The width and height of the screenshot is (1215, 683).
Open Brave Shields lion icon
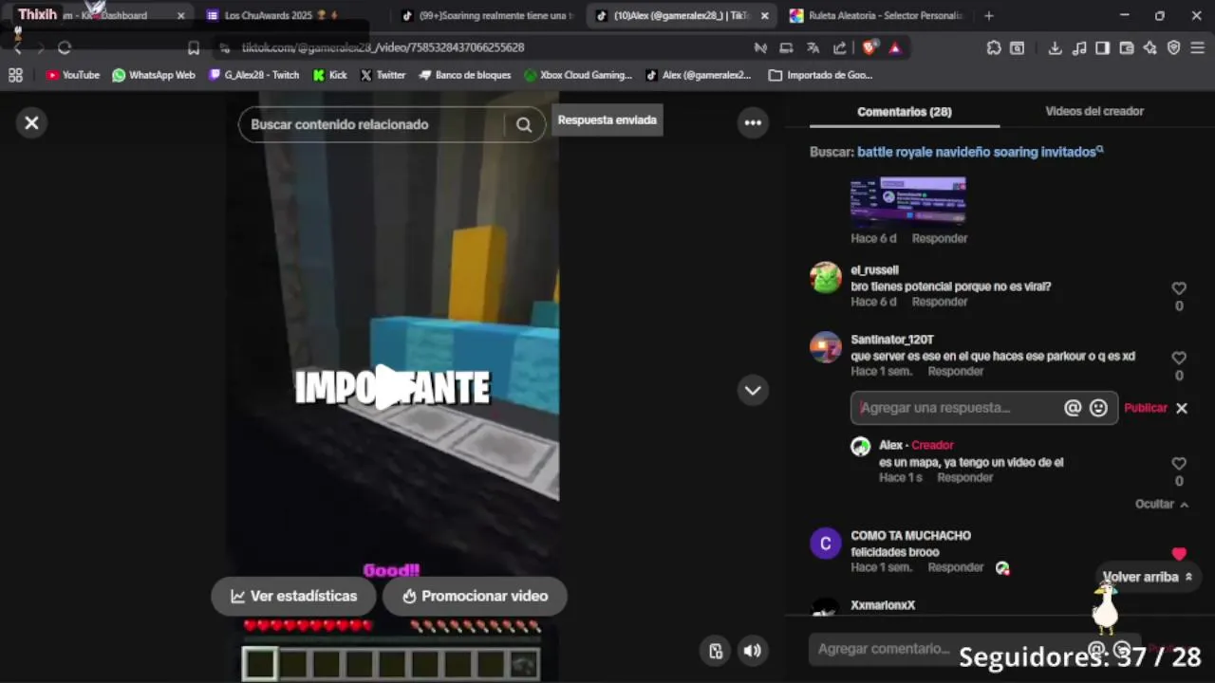click(x=870, y=47)
